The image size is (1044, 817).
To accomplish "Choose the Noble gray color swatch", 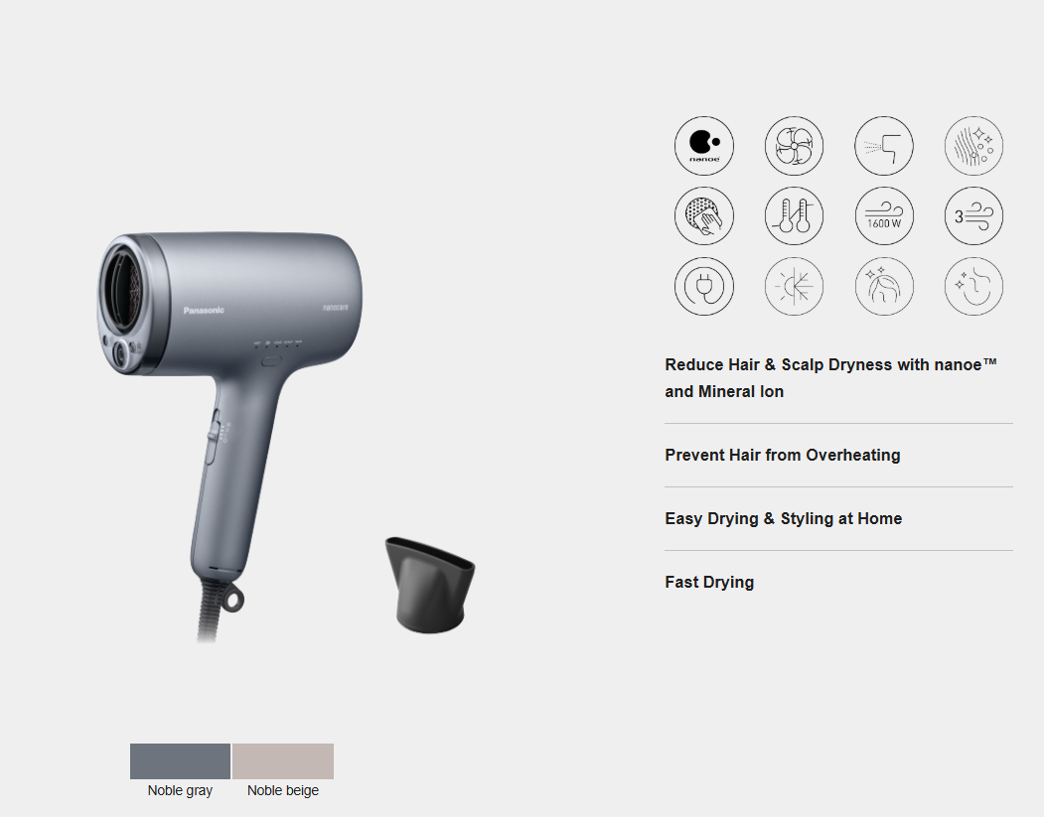I will pos(180,761).
